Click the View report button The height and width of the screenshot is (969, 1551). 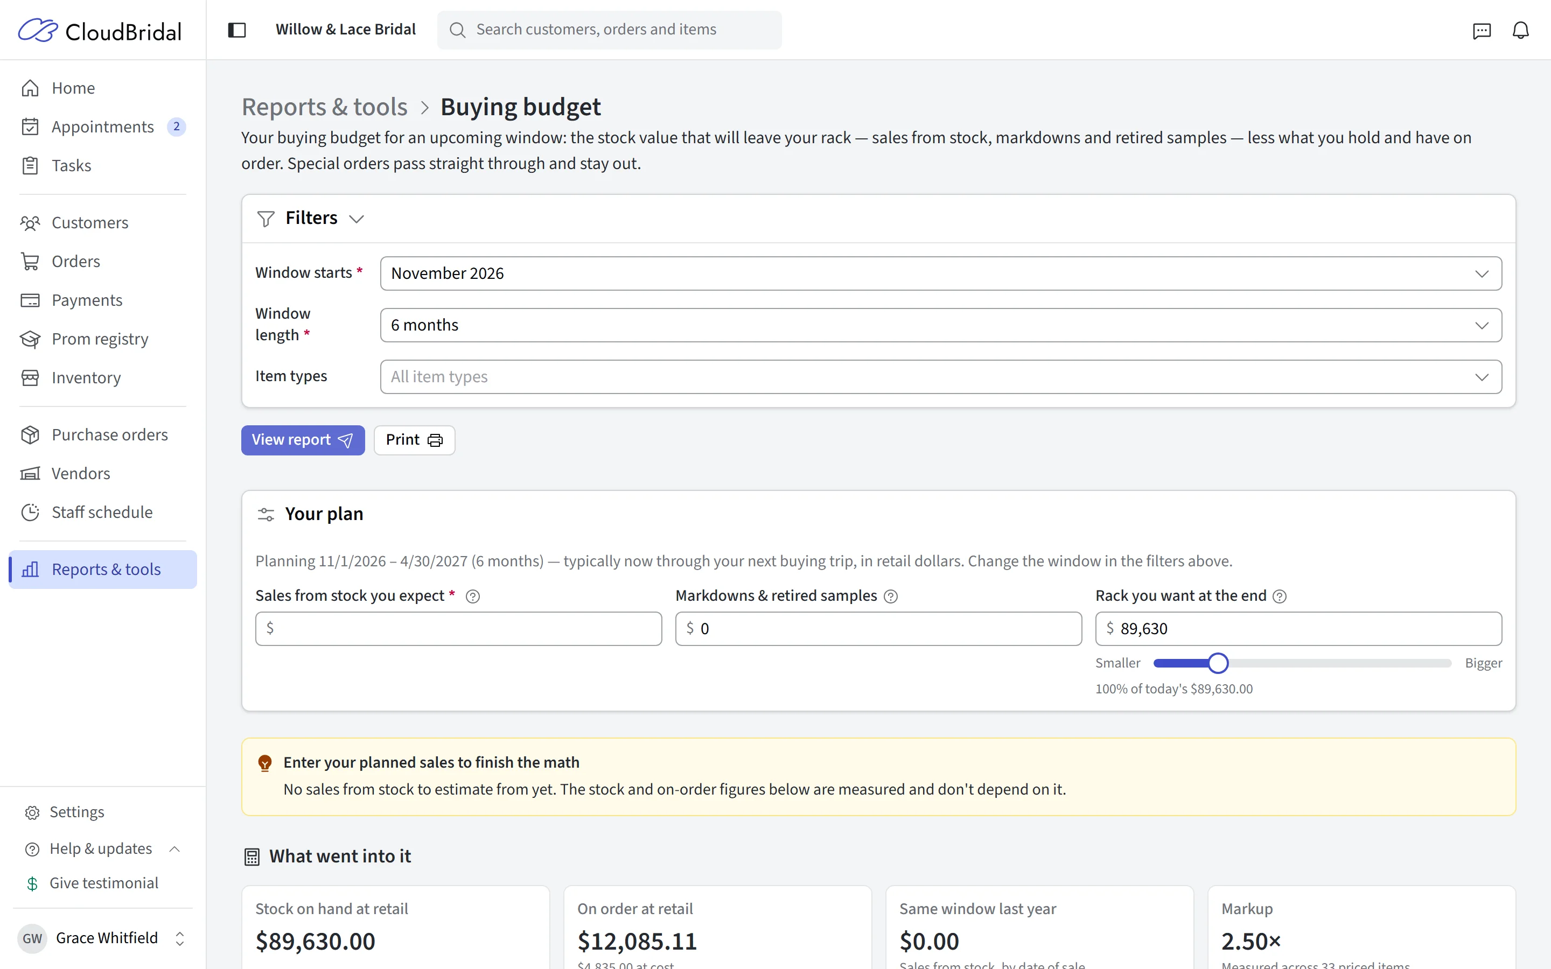(303, 440)
